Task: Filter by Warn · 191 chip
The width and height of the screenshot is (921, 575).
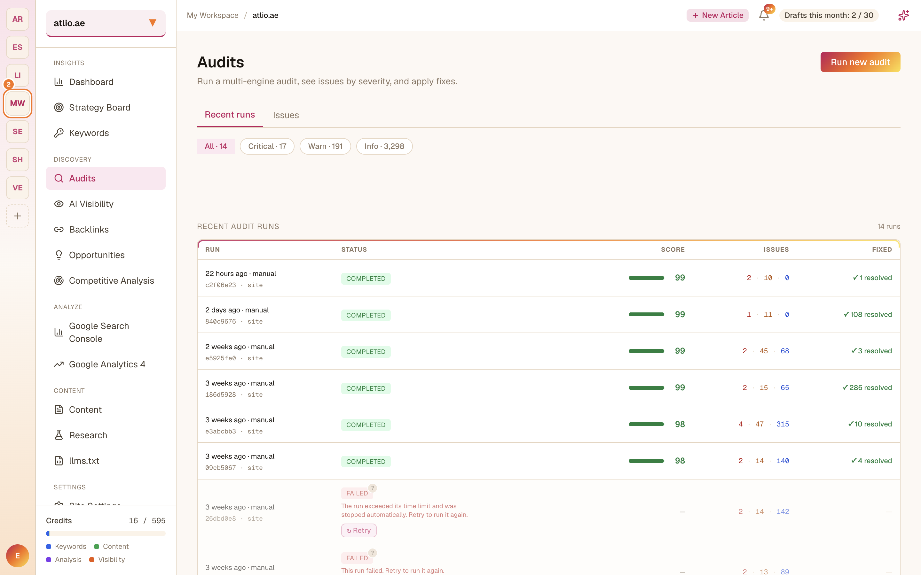Action: coord(325,146)
